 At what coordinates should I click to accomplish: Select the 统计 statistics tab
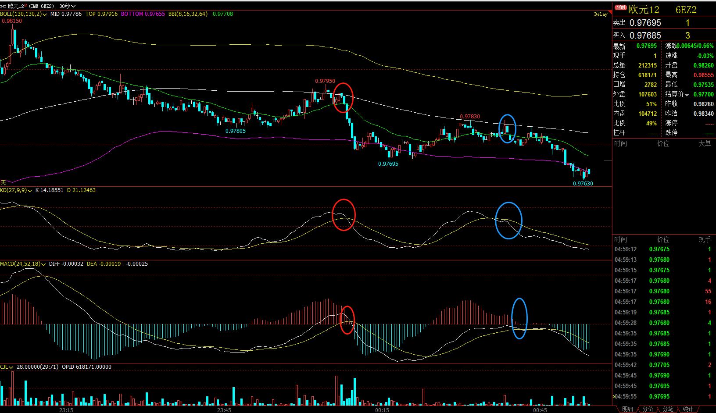coord(688,409)
